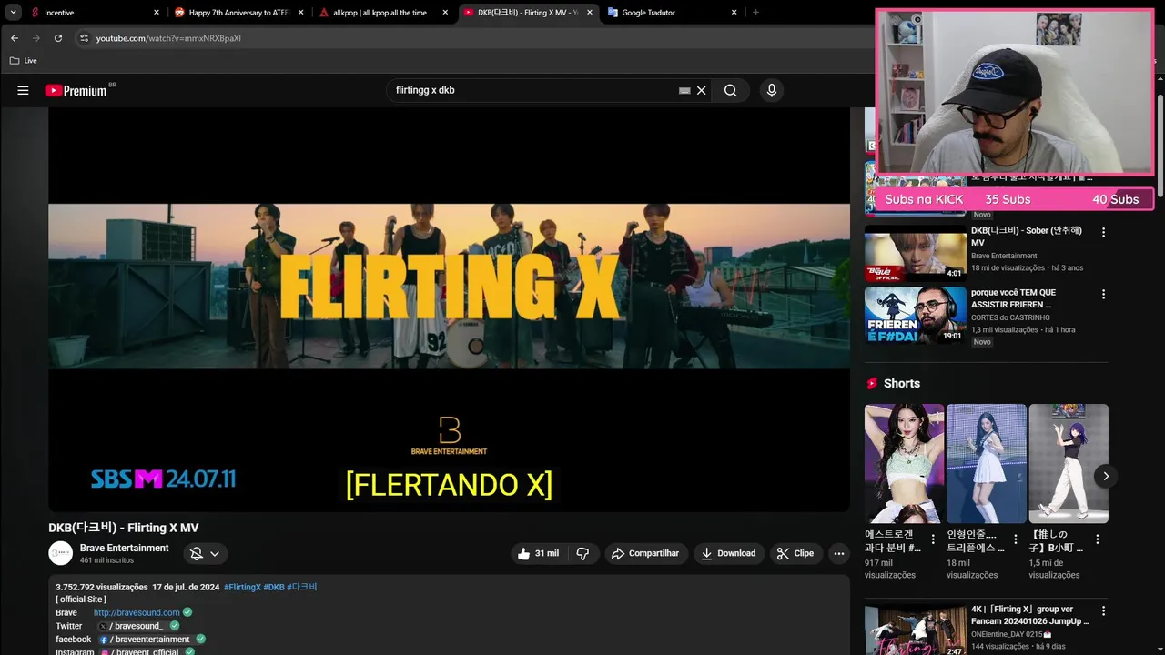Show next Shorts with right arrow
Viewport: 1165px width, 655px height.
pos(1106,476)
